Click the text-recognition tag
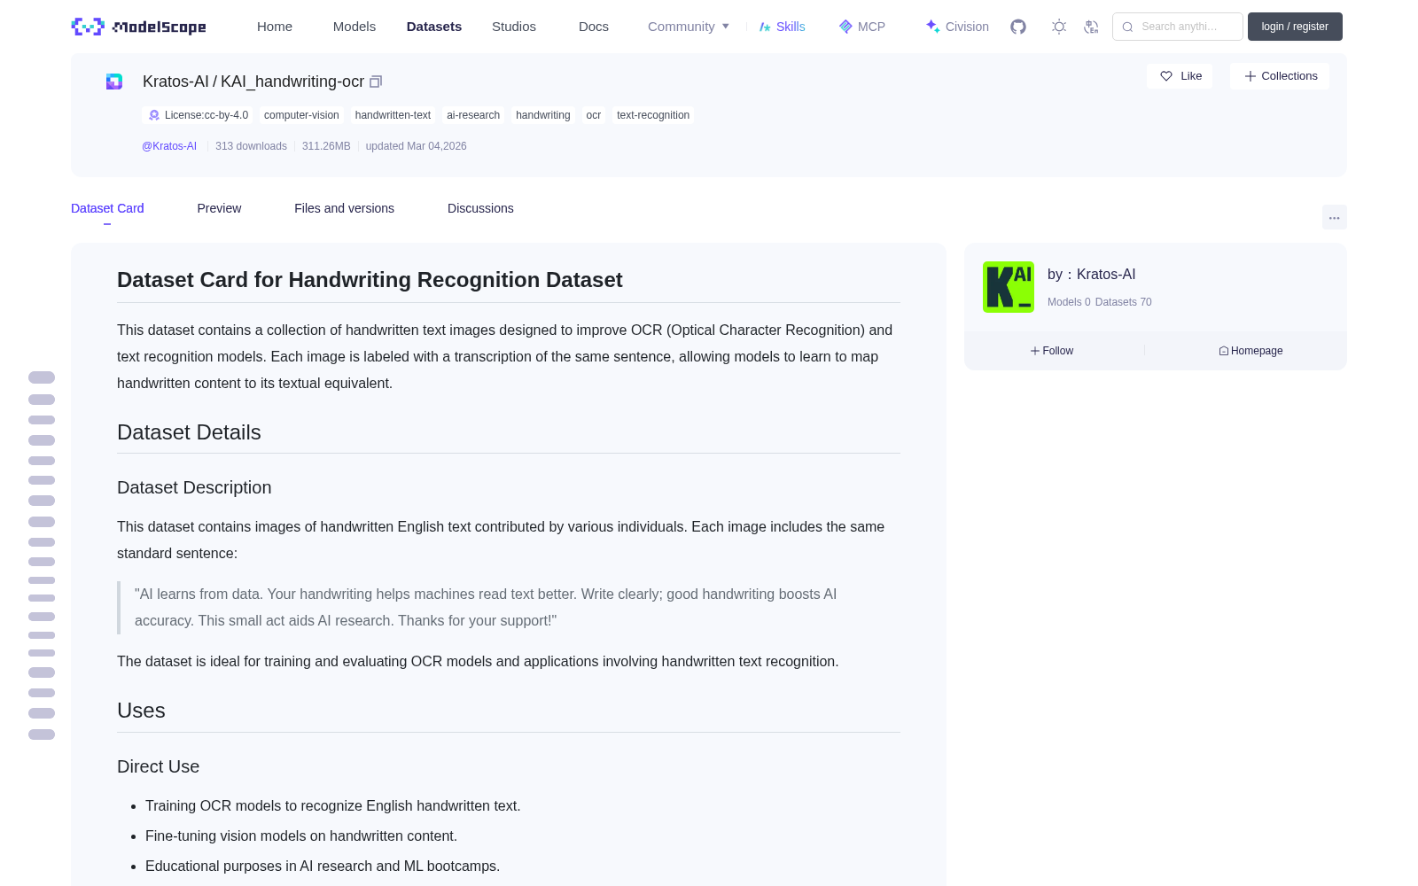 tap(653, 115)
